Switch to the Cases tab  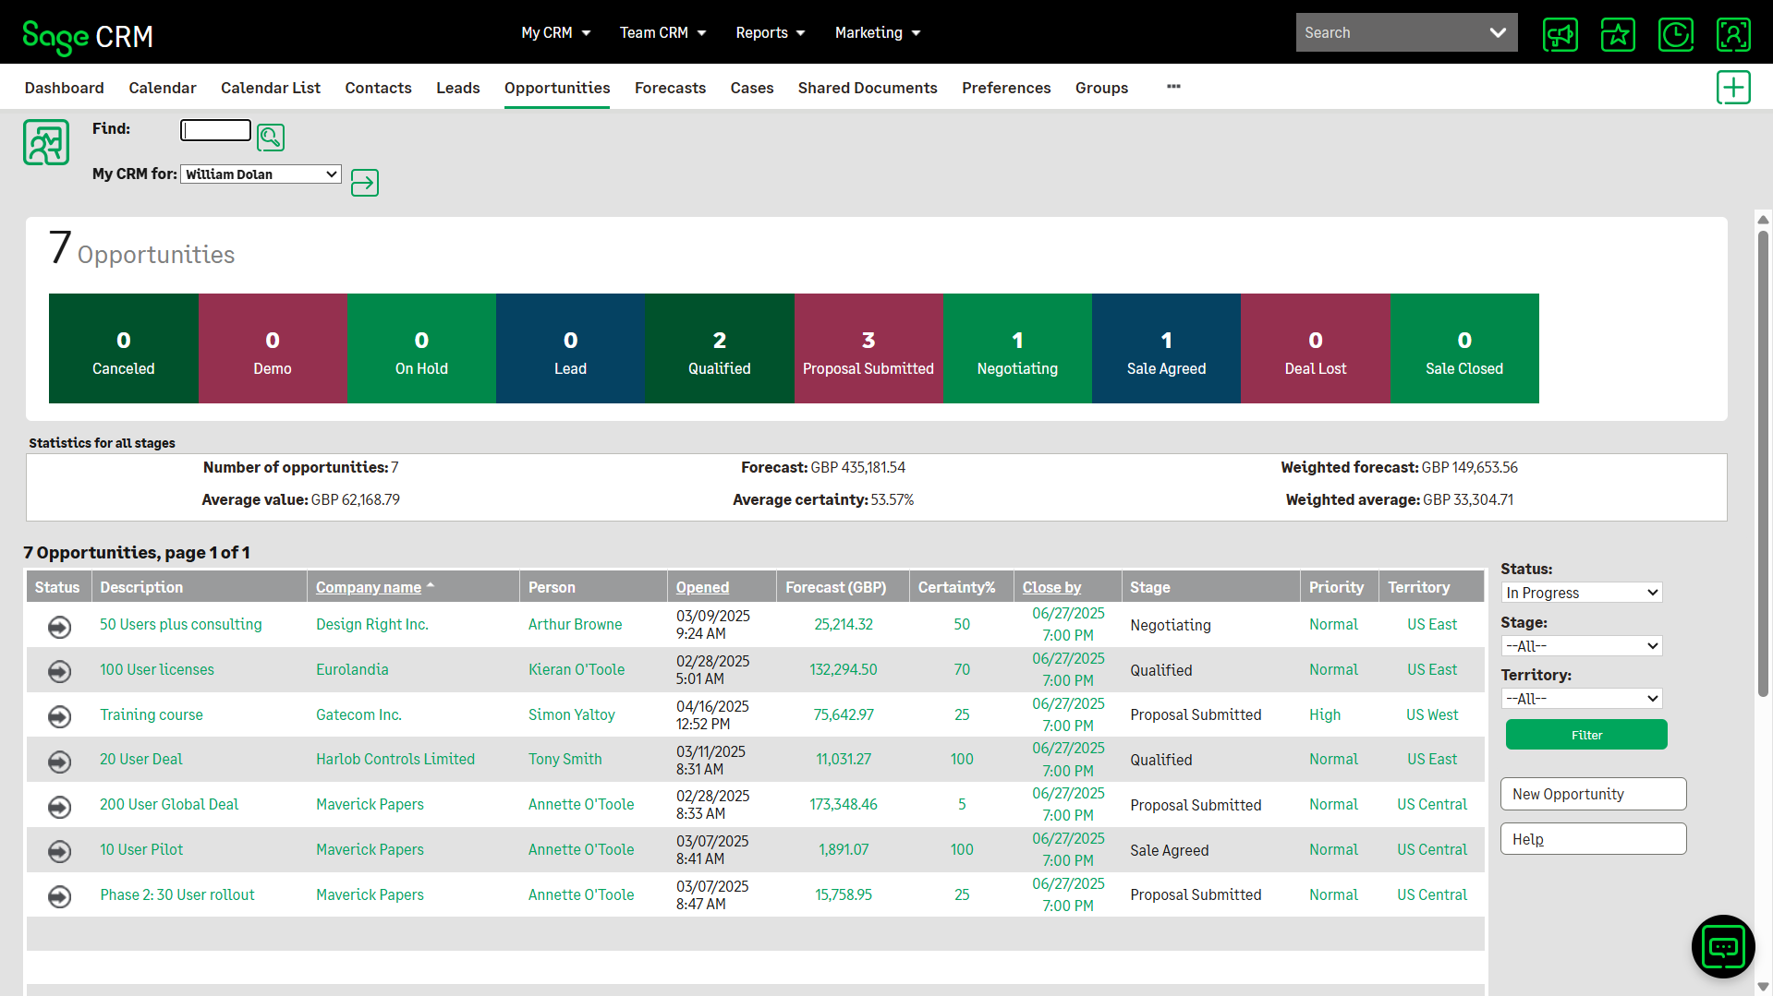752,88
